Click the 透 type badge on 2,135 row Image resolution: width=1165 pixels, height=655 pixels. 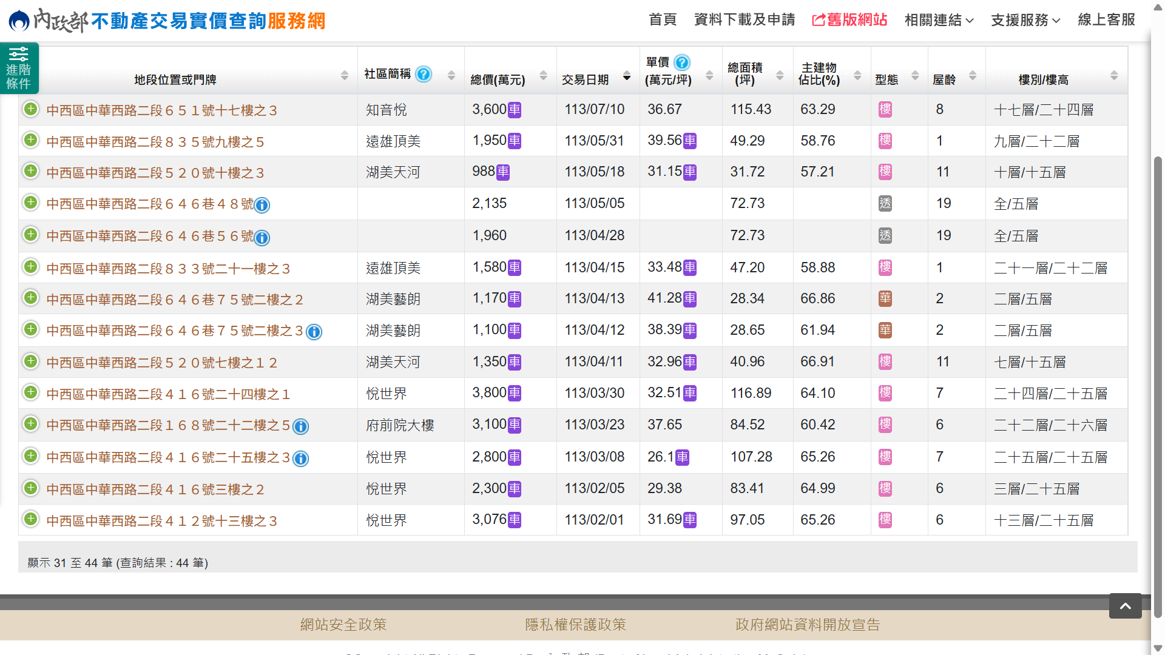(x=885, y=204)
